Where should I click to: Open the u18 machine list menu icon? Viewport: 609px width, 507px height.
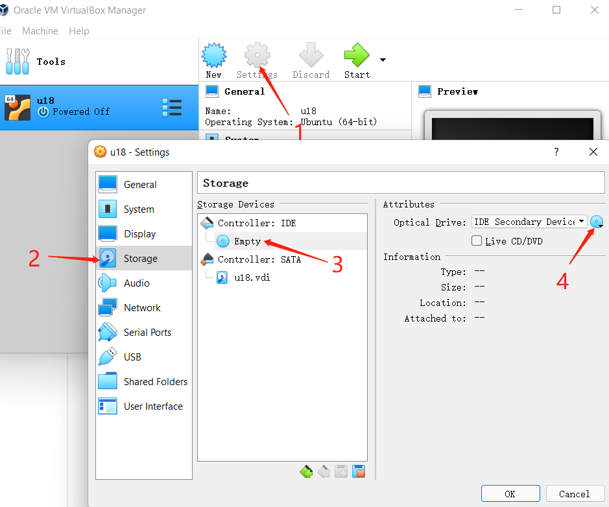pyautogui.click(x=172, y=108)
